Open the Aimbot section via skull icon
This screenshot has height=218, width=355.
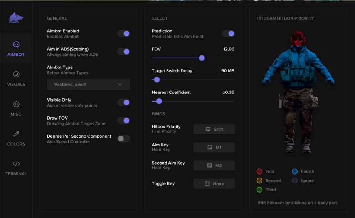pos(16,45)
